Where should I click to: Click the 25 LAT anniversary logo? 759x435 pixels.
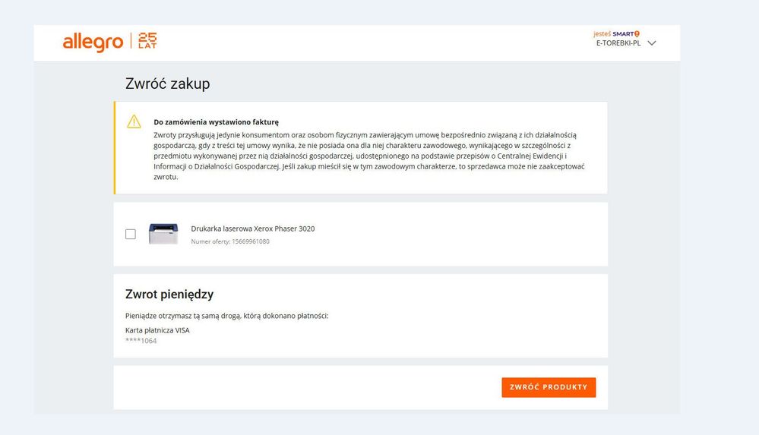pyautogui.click(x=147, y=41)
